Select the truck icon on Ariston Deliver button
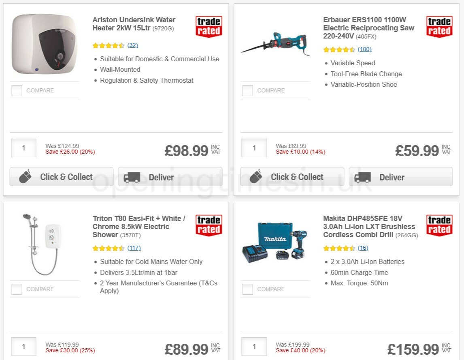 tap(133, 177)
